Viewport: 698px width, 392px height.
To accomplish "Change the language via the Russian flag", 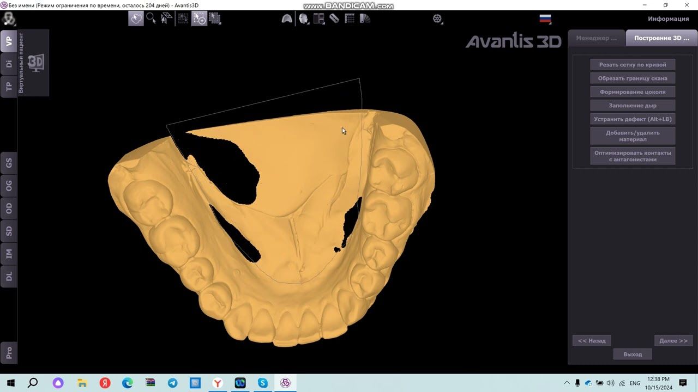I will coord(545,19).
